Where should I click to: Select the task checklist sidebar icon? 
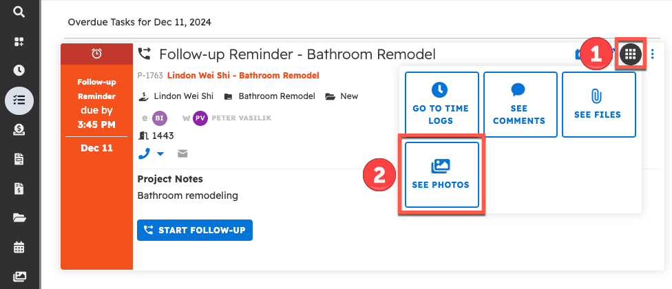(x=19, y=100)
